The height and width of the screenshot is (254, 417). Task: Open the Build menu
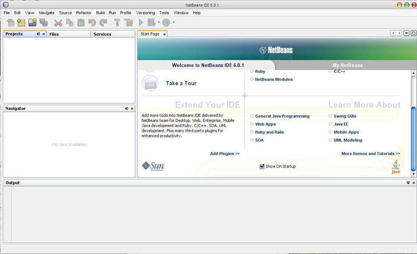tap(100, 13)
